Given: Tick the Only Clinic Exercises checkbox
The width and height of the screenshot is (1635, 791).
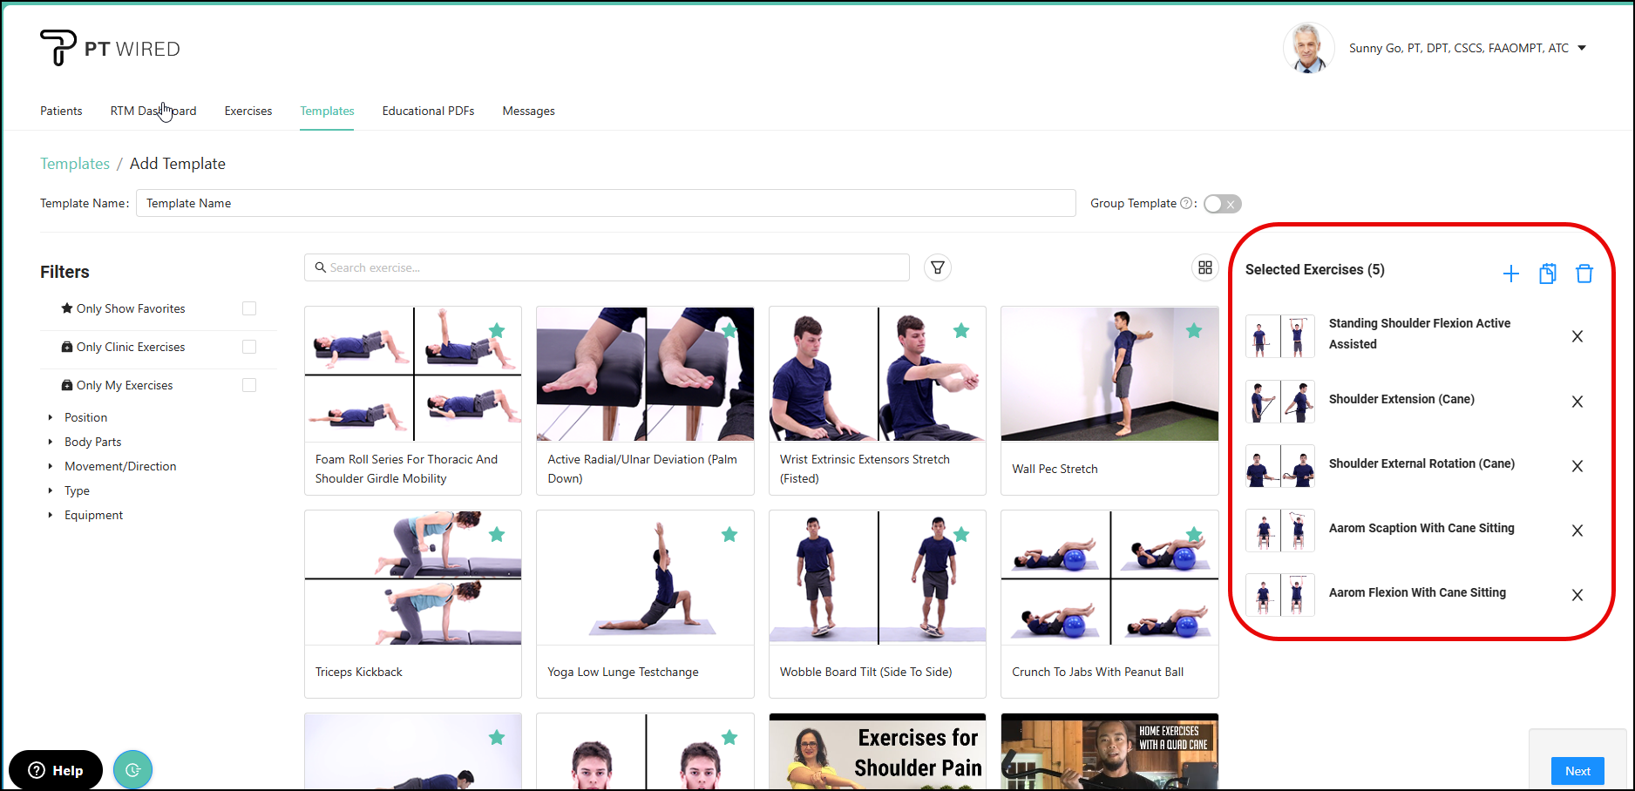Looking at the screenshot, I should 249,347.
